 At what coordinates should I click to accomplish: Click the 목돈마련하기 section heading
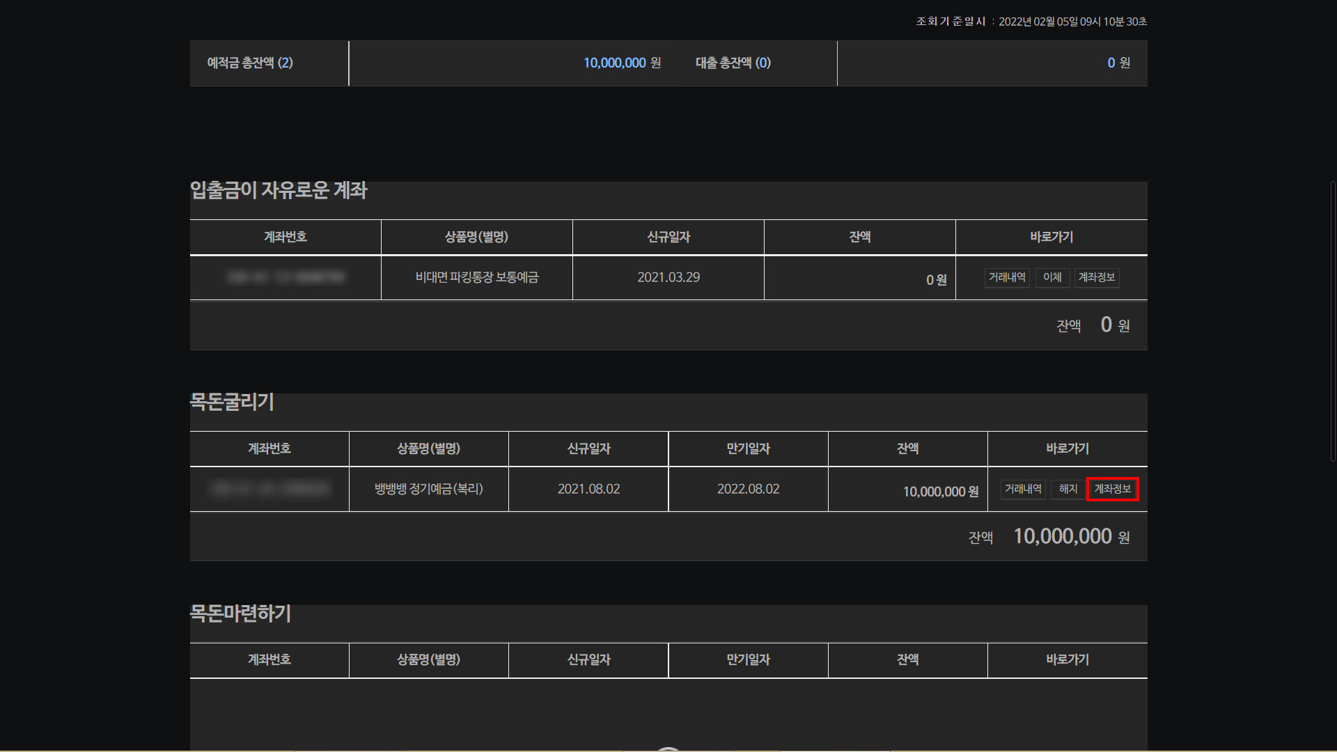coord(240,614)
